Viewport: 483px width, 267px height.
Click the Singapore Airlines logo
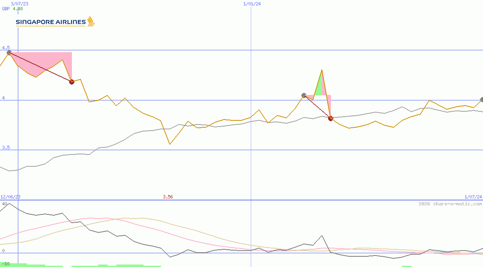click(55, 22)
